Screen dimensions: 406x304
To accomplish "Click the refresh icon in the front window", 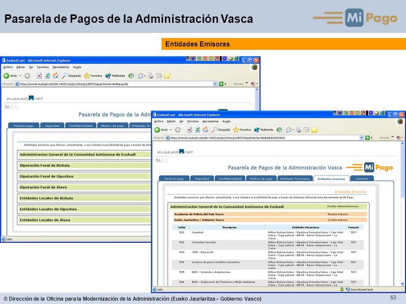I will 198,130.
